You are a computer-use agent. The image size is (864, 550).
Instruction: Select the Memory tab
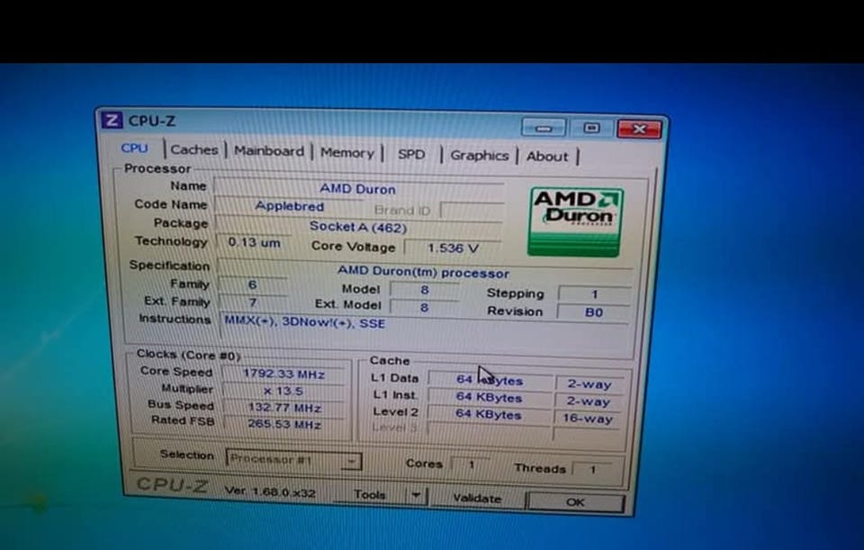347,153
